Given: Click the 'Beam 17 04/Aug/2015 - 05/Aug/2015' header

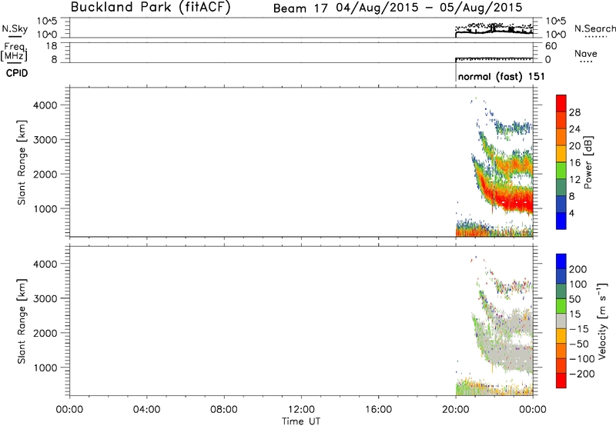Looking at the screenshot, I should pyautogui.click(x=397, y=8).
